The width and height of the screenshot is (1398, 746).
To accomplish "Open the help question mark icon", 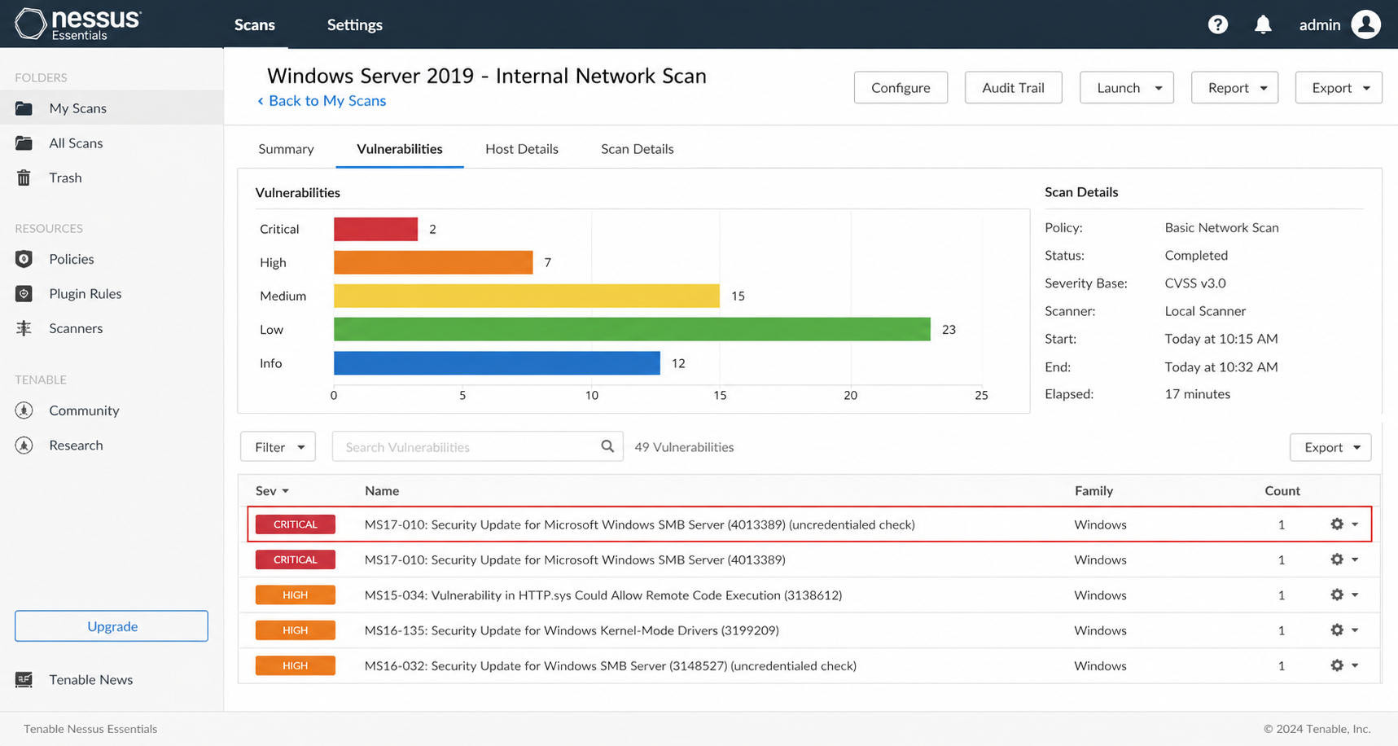I will 1217,24.
